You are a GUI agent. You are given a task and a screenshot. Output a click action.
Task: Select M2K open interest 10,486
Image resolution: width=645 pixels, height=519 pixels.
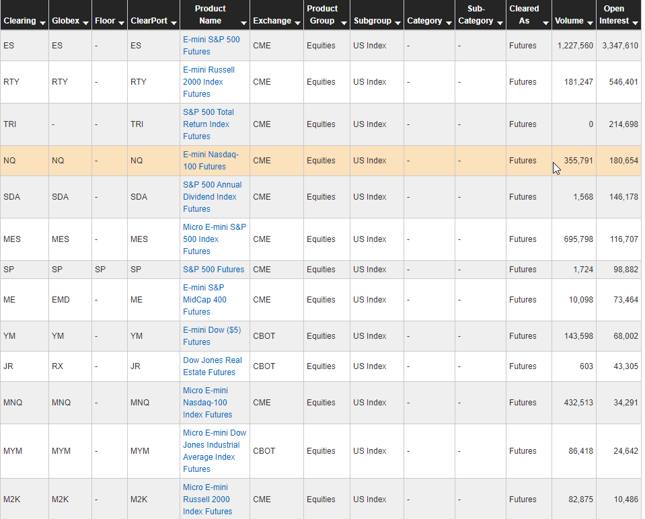point(625,500)
